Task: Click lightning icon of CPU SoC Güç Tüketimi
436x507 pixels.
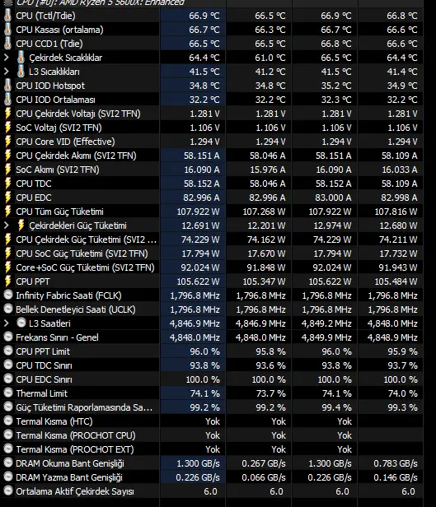Action: (x=8, y=253)
